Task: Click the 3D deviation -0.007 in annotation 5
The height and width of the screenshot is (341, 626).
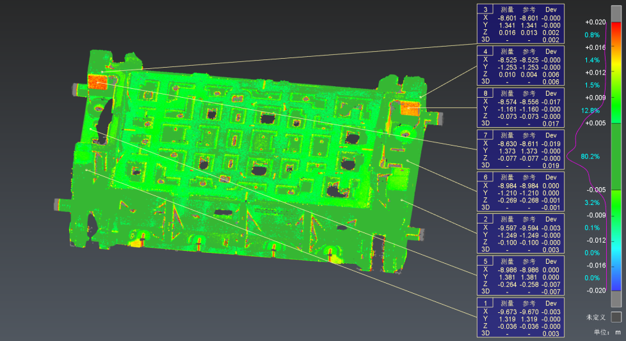Action: [x=551, y=292]
